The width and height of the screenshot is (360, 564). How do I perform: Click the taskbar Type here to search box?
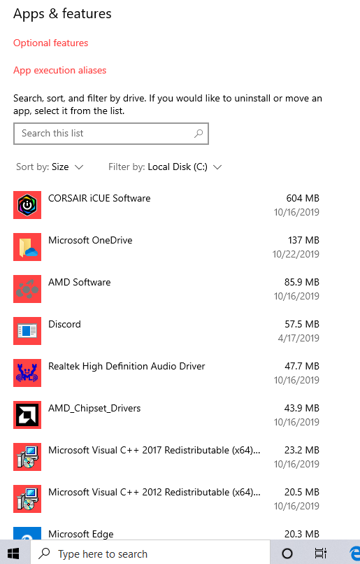150,554
